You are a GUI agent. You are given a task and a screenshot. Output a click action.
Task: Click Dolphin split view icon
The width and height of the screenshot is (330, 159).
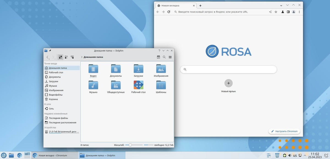(158, 57)
